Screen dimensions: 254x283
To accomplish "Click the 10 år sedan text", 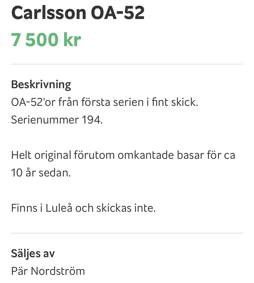I will [x=41, y=172].
